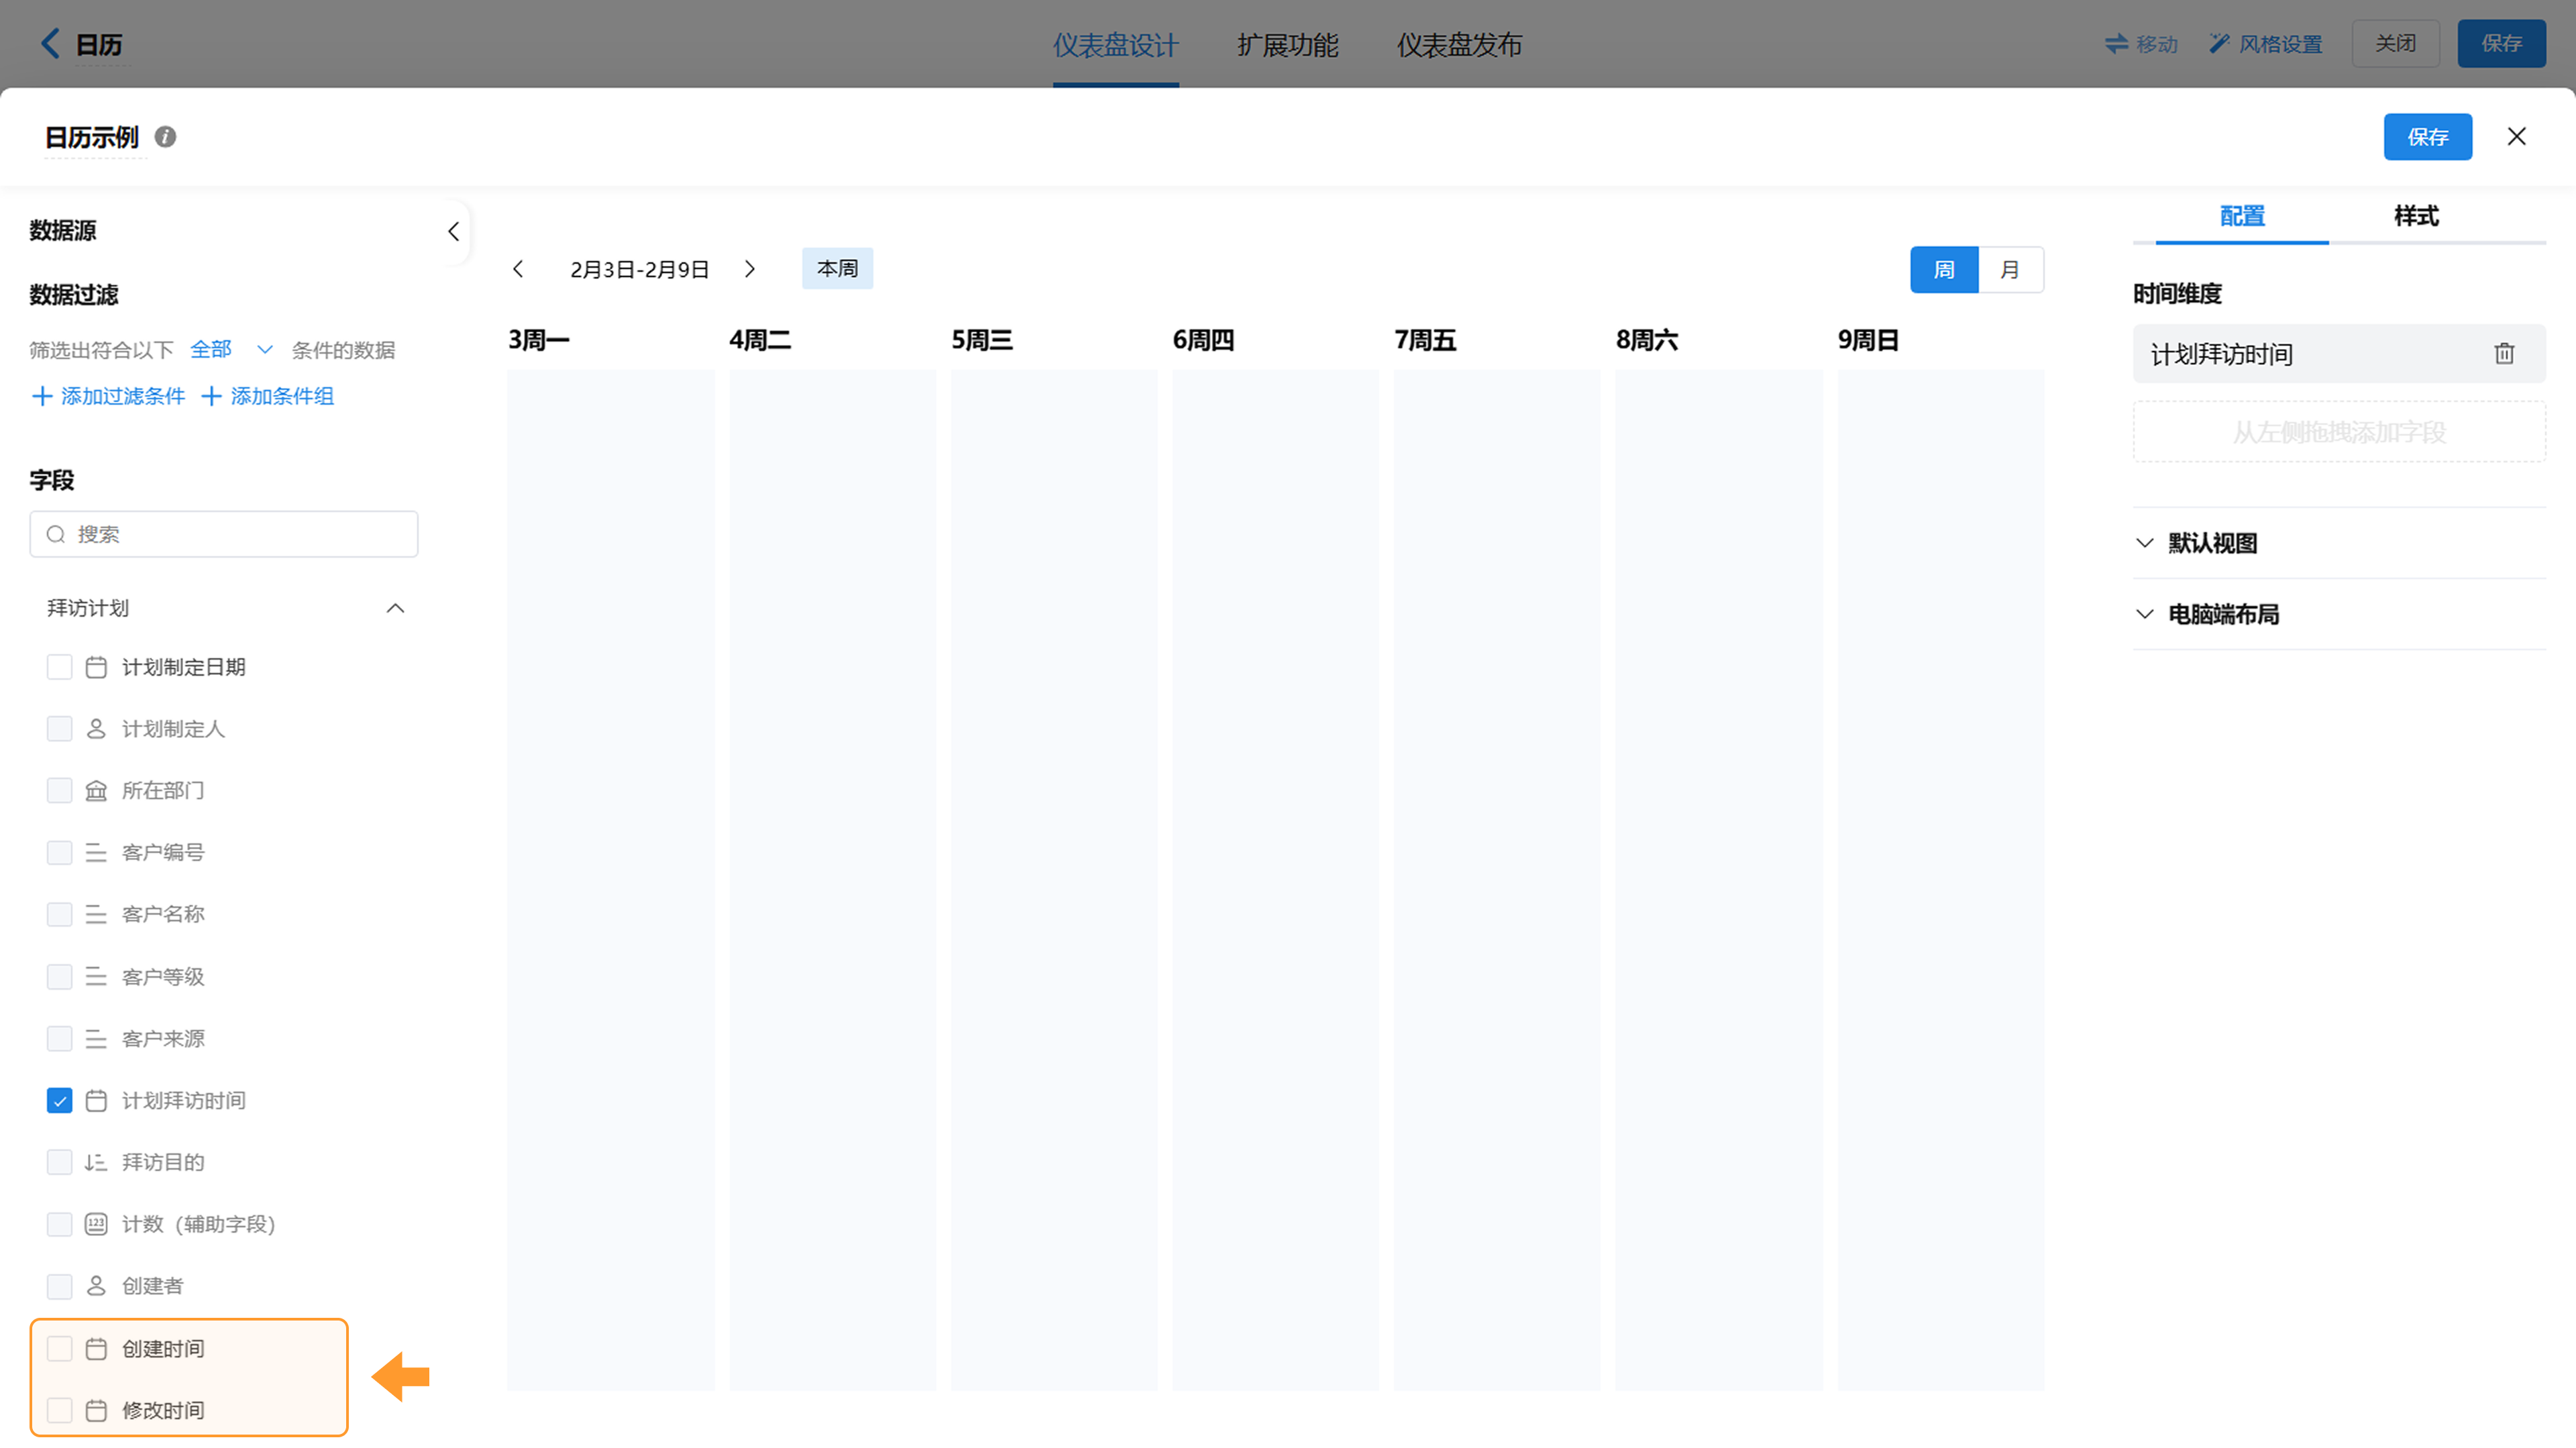Open the 样式 tab

click(x=2416, y=216)
